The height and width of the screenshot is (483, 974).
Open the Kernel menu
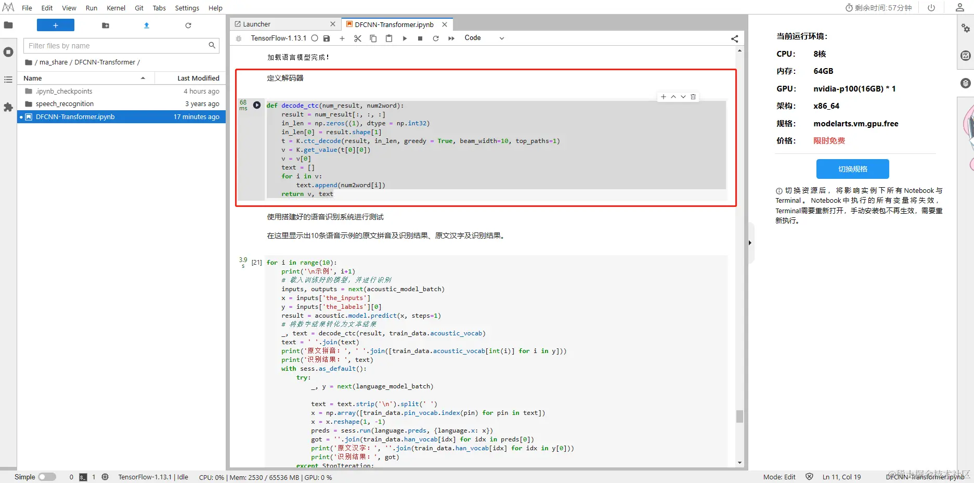(116, 8)
